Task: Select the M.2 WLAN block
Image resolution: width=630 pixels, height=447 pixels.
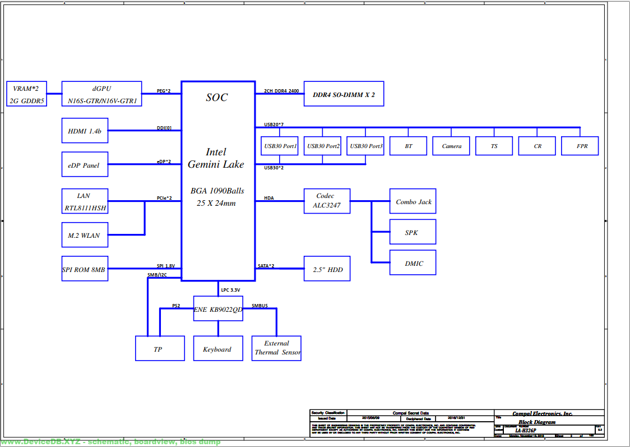Action: click(x=85, y=235)
